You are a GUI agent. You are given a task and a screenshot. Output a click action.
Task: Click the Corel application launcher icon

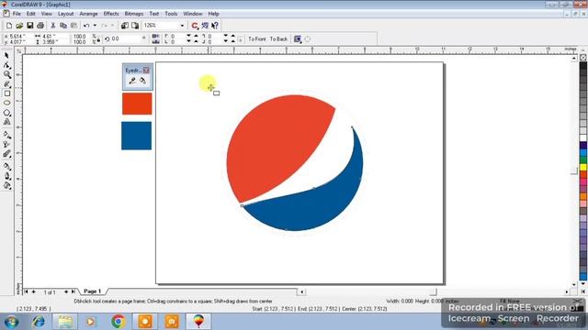(195, 26)
